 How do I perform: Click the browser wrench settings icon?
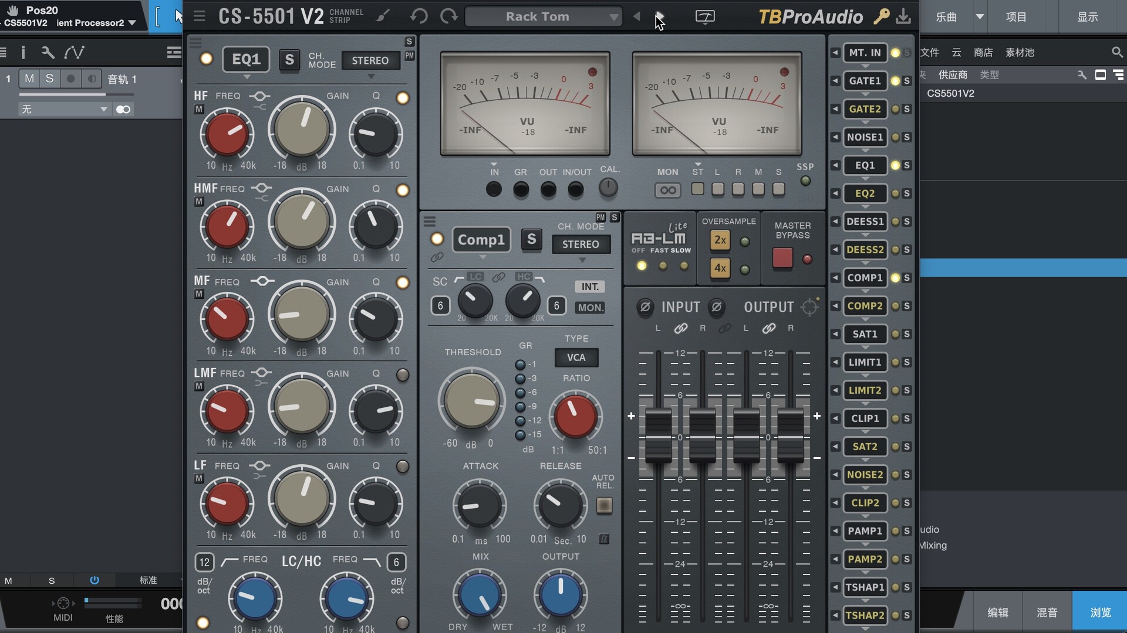(1082, 74)
